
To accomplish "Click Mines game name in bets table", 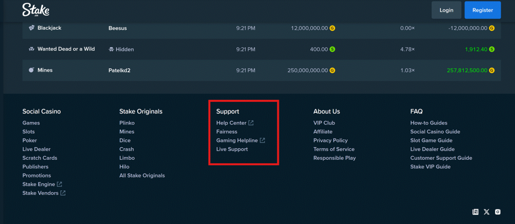I will point(45,70).
